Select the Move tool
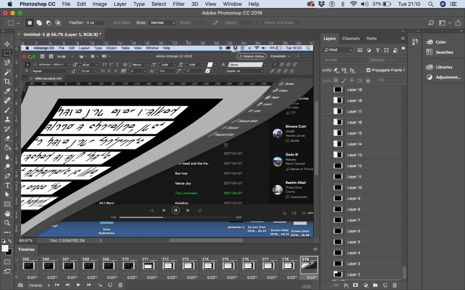Screen dimensions: 465x290 pos(7,44)
